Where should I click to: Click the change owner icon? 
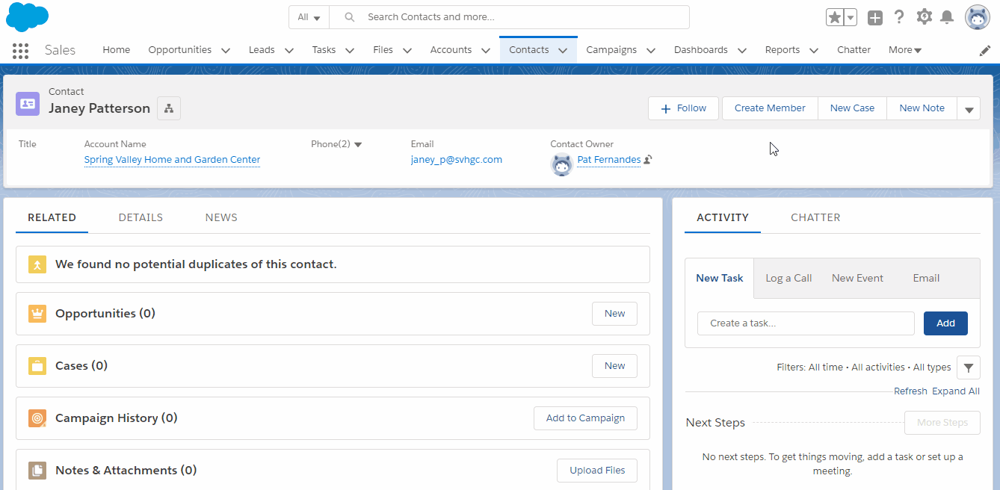[648, 159]
